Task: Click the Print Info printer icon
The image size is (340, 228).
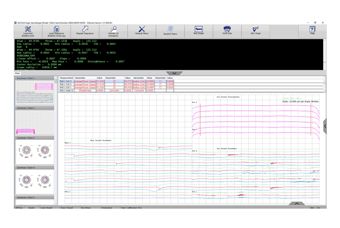Action: point(227,29)
